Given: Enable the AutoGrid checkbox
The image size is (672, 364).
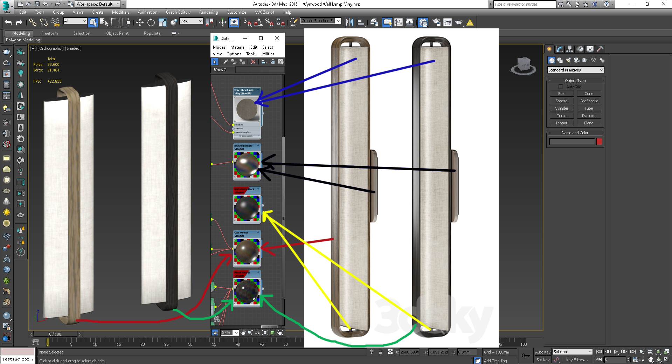Looking at the screenshot, I should [x=561, y=87].
